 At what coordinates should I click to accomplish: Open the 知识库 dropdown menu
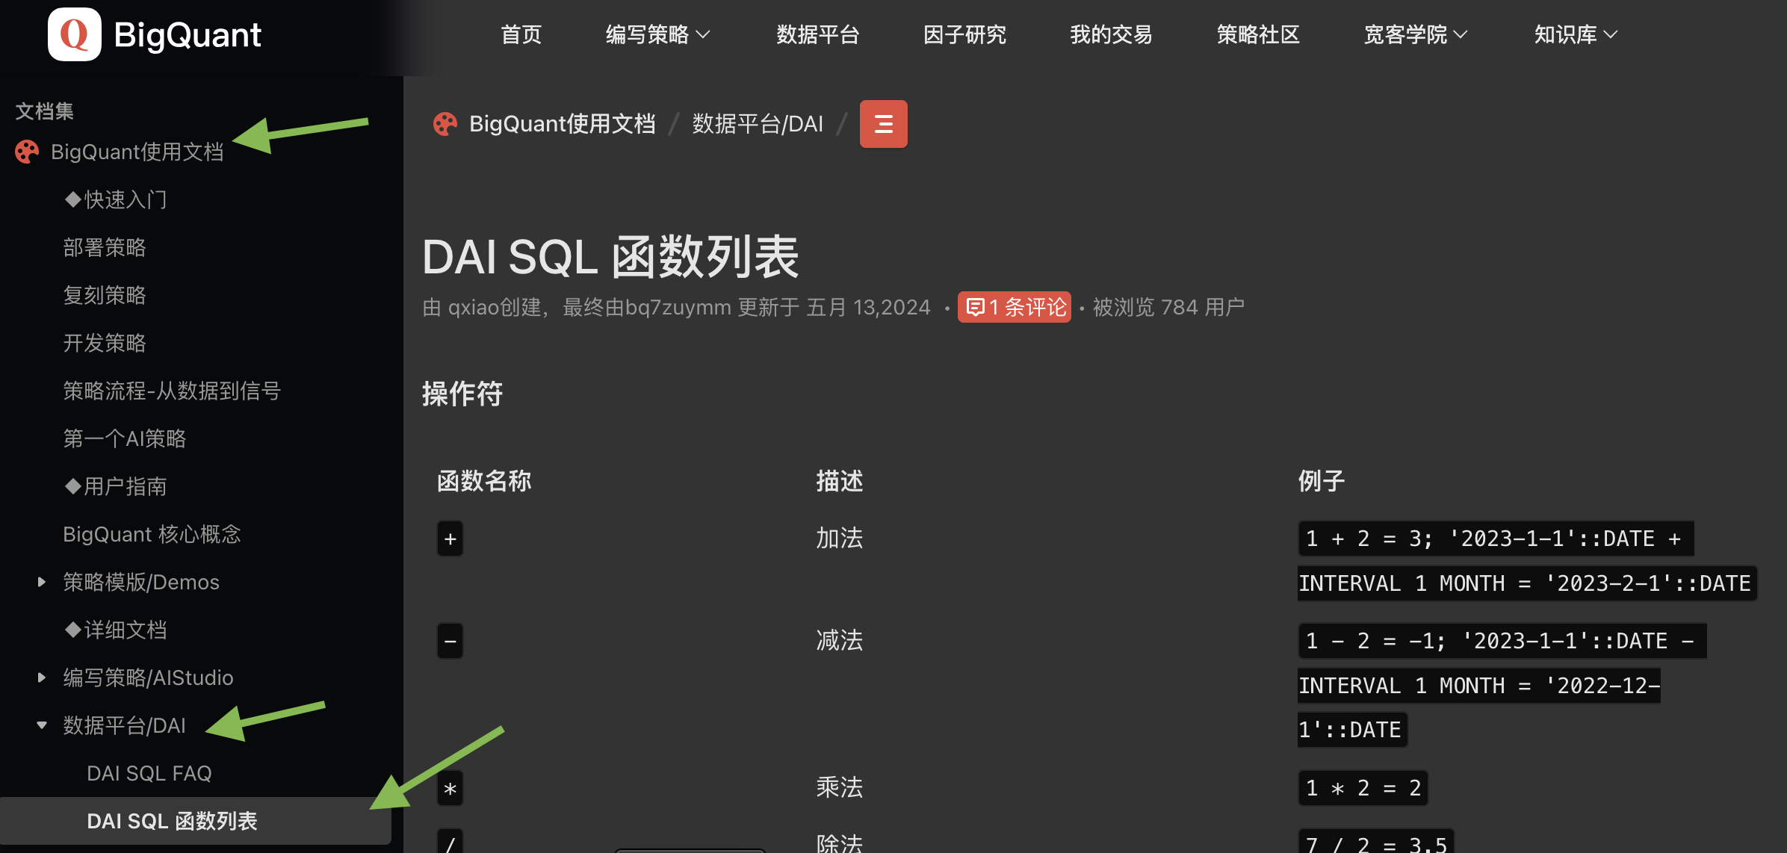(x=1575, y=34)
